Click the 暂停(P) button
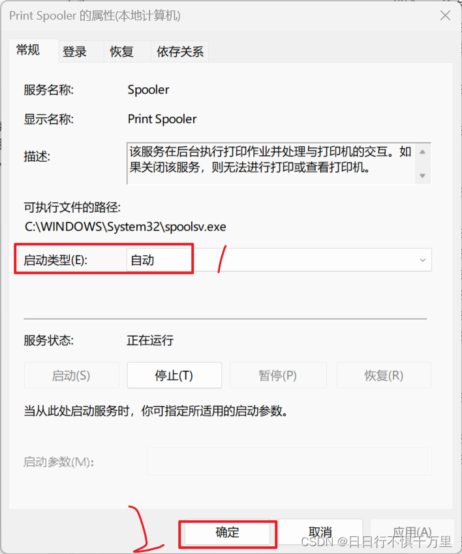The height and width of the screenshot is (554, 462). [x=278, y=375]
